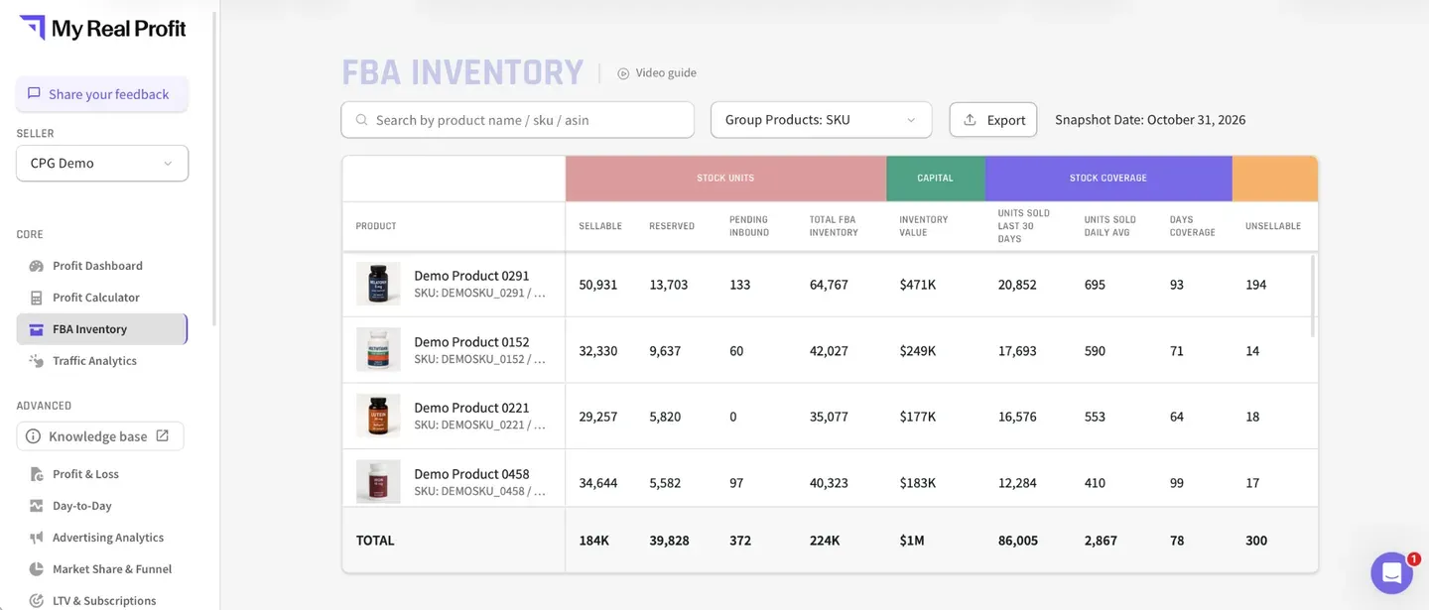Screen dimensions: 1429x610
Task: Click the Product column header
Action: point(376,226)
